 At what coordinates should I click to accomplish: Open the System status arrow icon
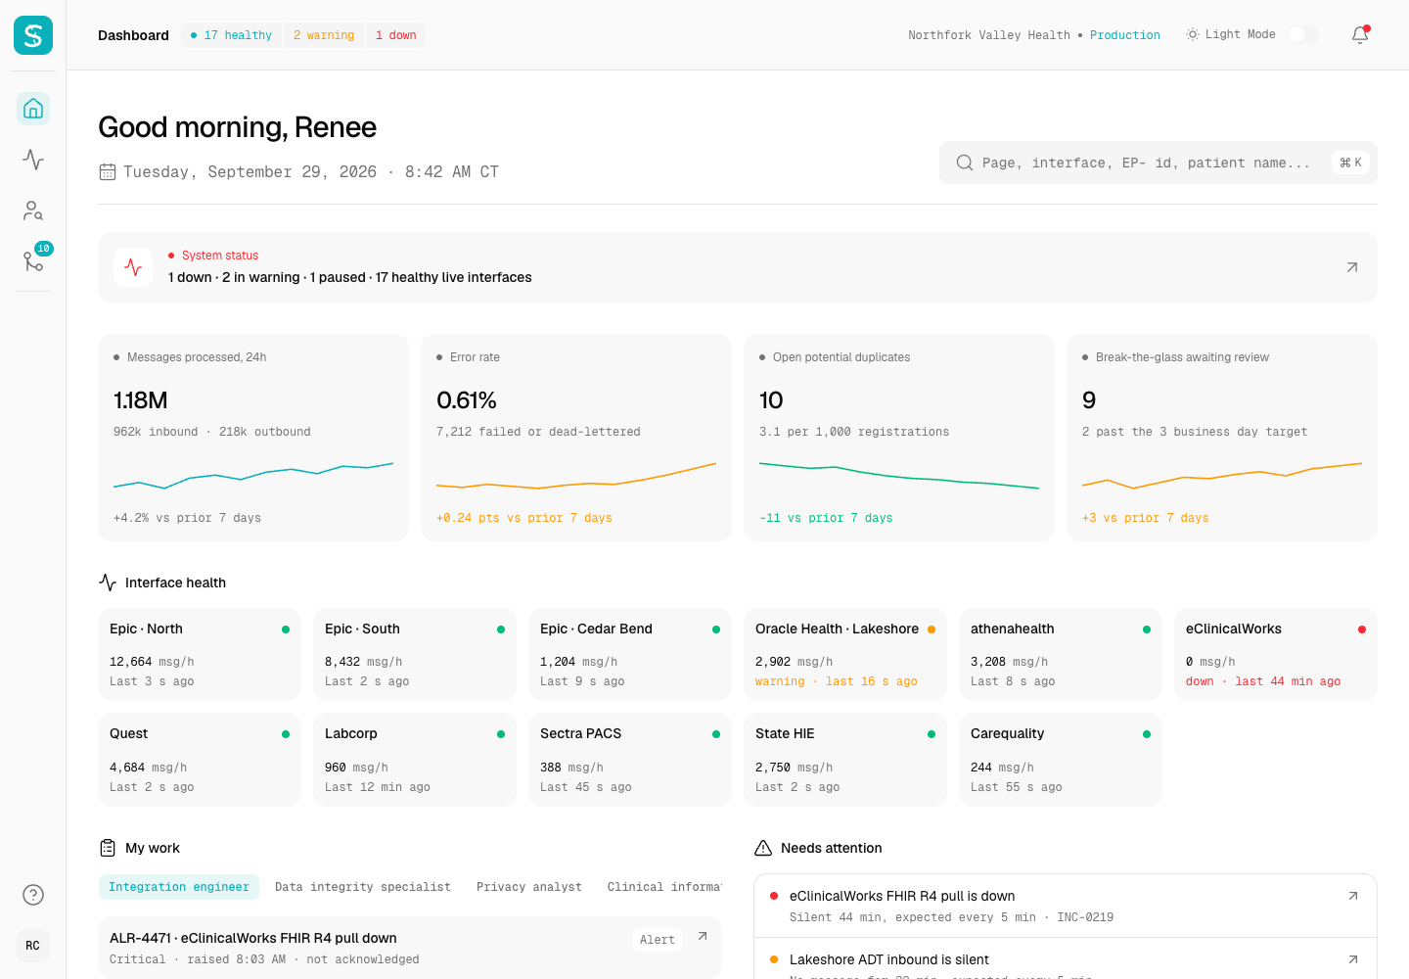[x=1352, y=267]
